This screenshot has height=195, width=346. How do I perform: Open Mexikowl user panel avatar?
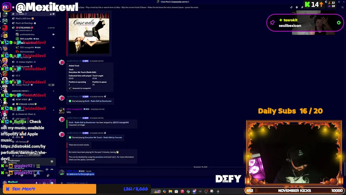[x=5, y=183]
